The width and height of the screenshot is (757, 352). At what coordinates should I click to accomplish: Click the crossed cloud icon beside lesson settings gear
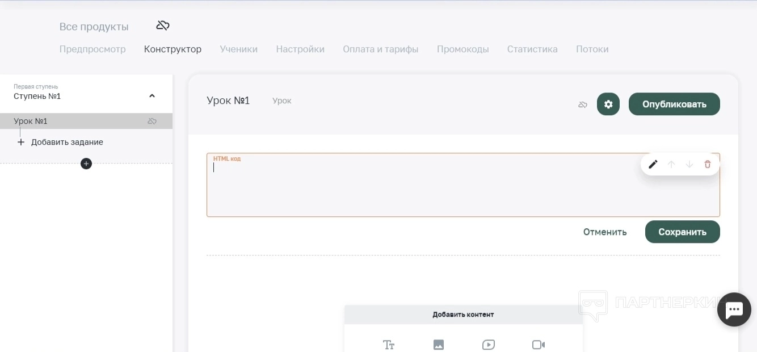pos(583,104)
